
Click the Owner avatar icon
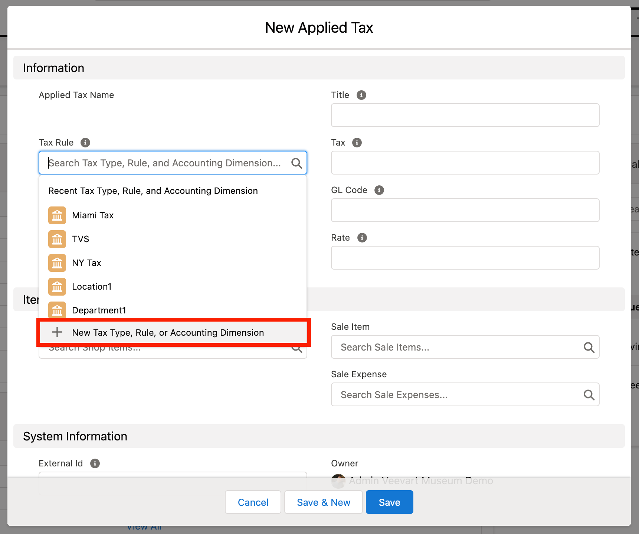(x=338, y=480)
